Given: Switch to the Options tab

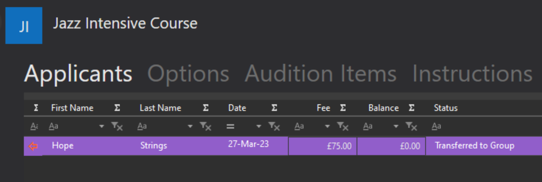Looking at the screenshot, I should coord(188,74).
